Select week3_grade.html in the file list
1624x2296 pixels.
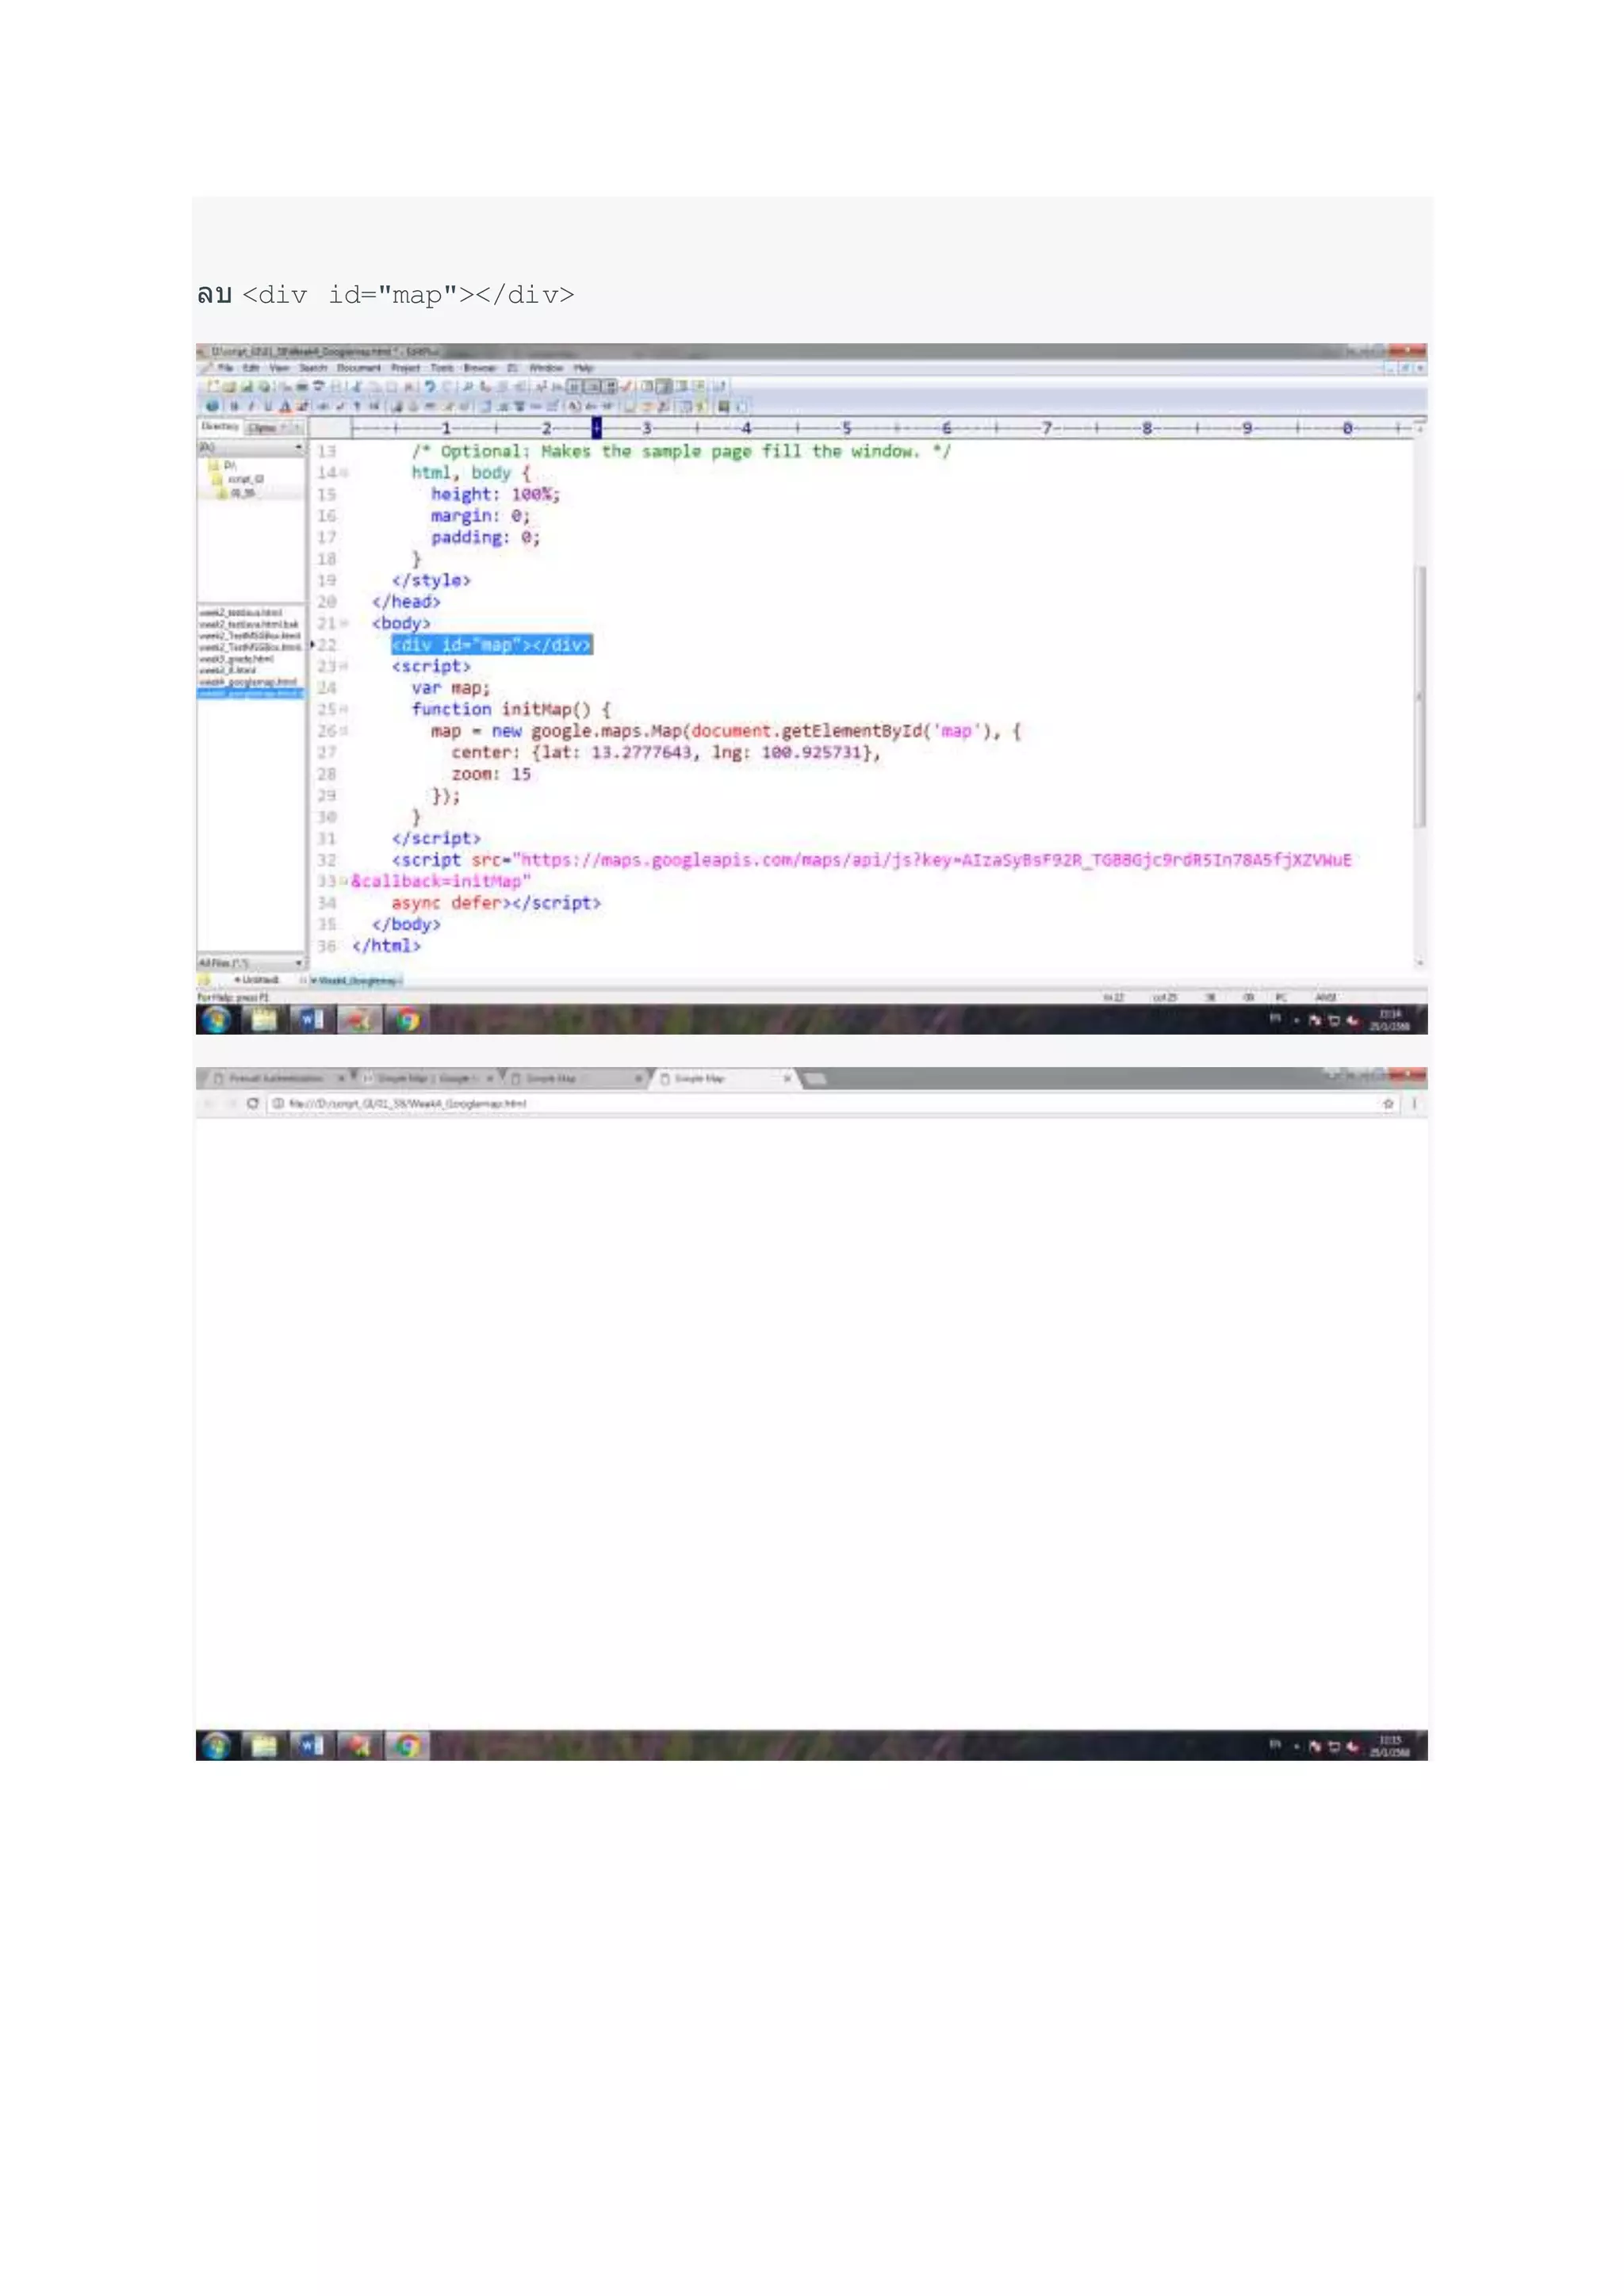(236, 659)
